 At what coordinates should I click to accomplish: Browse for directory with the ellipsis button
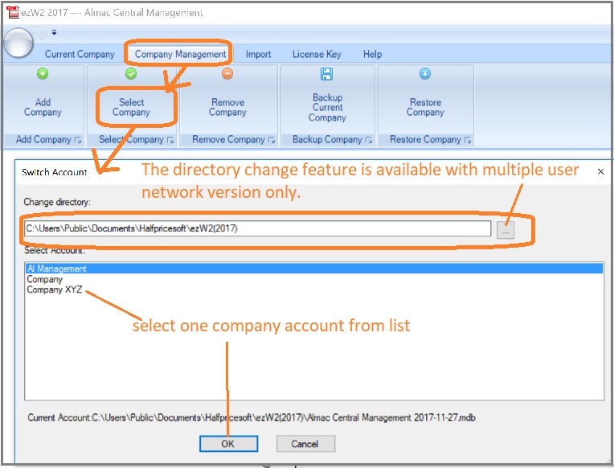(506, 229)
